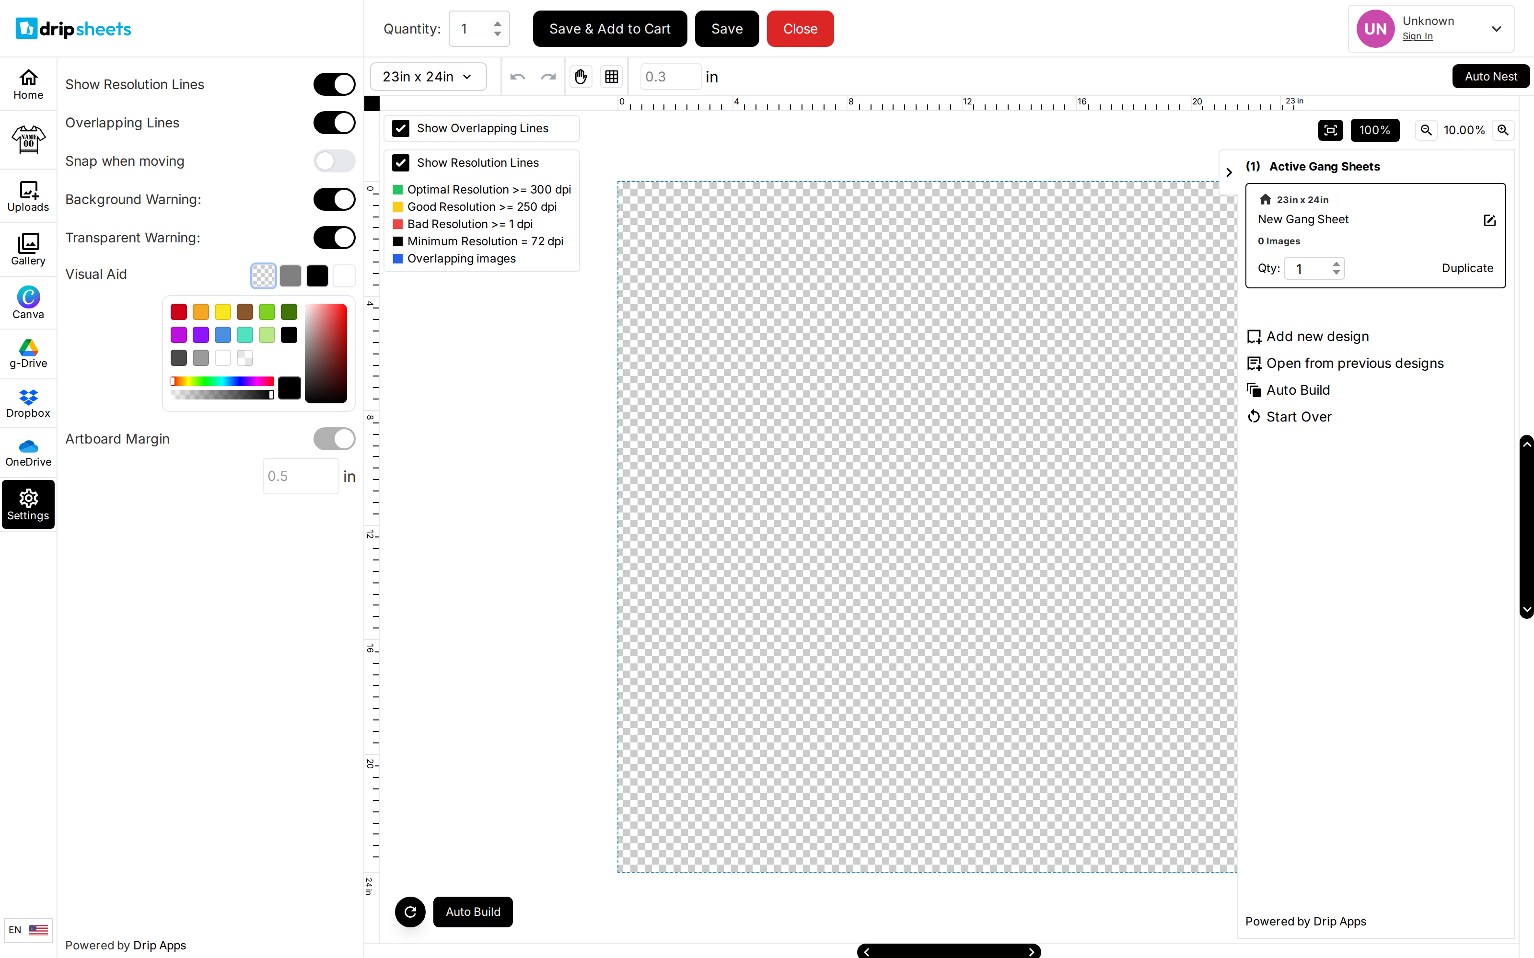Click the circular refresh button near Auto Build
1534x958 pixels.
[x=410, y=912]
